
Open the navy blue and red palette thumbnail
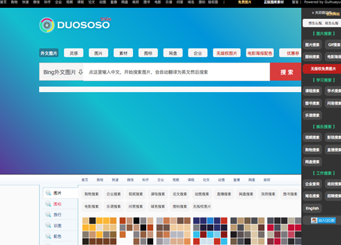(x=211, y=231)
